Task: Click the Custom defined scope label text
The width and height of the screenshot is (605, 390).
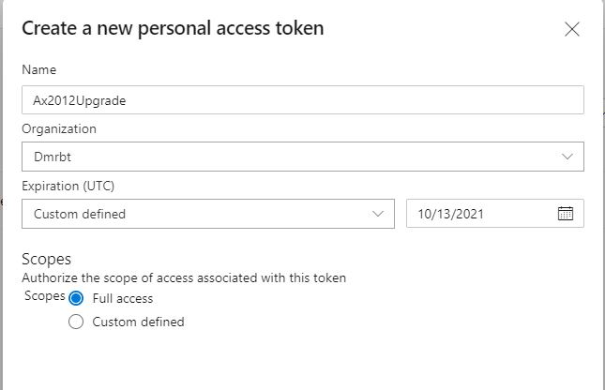Action: click(138, 322)
